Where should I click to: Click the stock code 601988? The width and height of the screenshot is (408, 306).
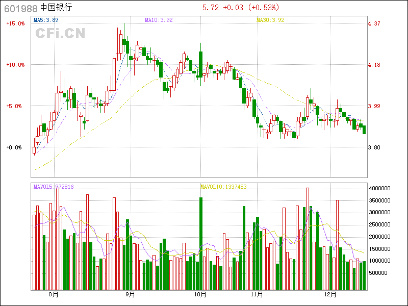coord(20,8)
